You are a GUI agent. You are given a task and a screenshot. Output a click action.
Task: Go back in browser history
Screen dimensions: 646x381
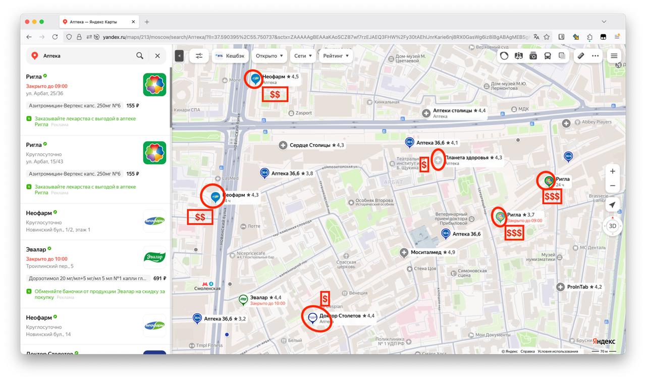29,37
